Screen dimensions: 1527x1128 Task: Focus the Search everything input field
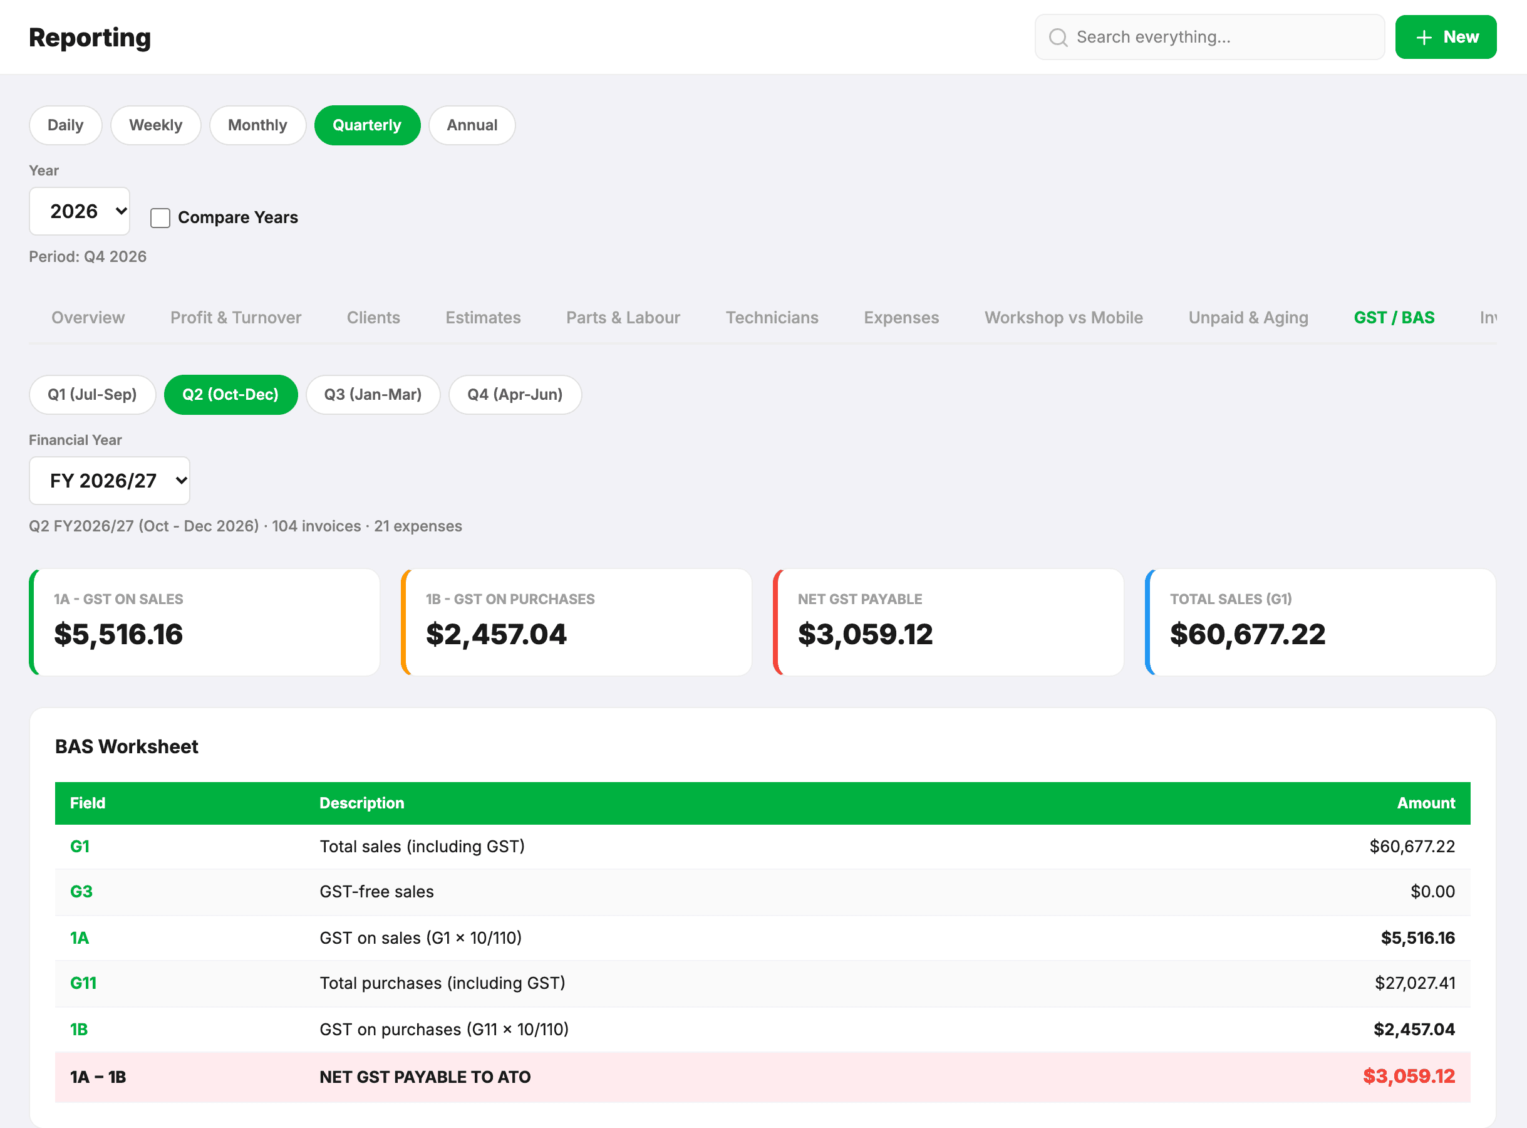pos(1209,37)
